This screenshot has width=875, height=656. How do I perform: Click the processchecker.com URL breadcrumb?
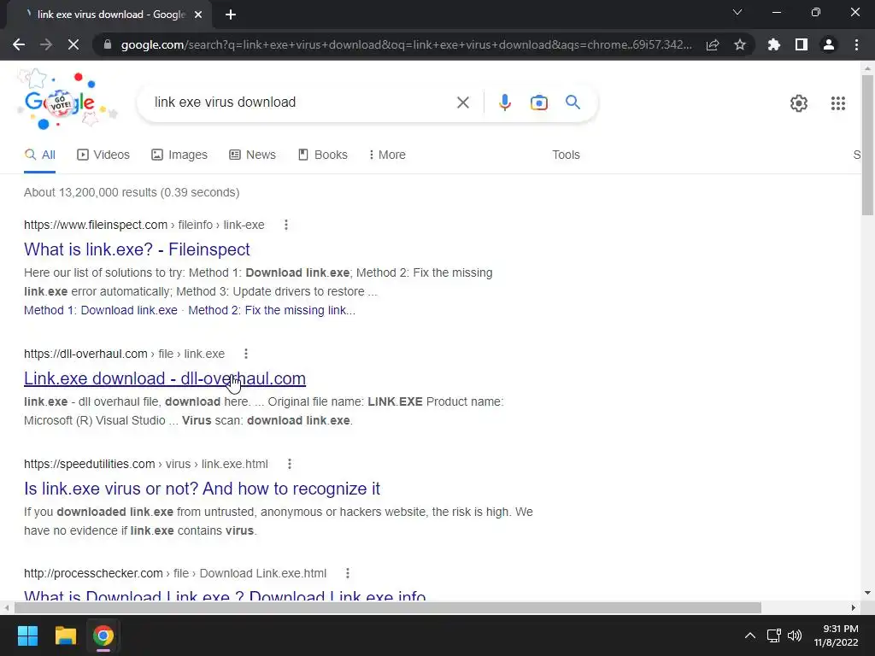[175, 573]
